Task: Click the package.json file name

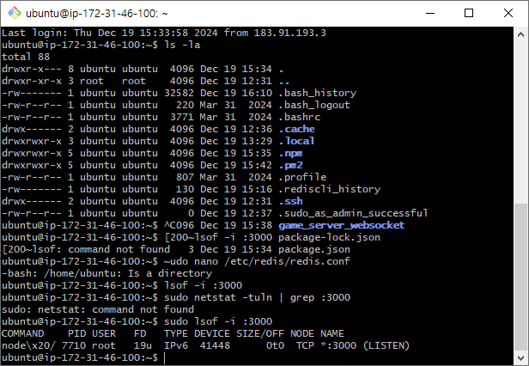Action: (x=314, y=249)
